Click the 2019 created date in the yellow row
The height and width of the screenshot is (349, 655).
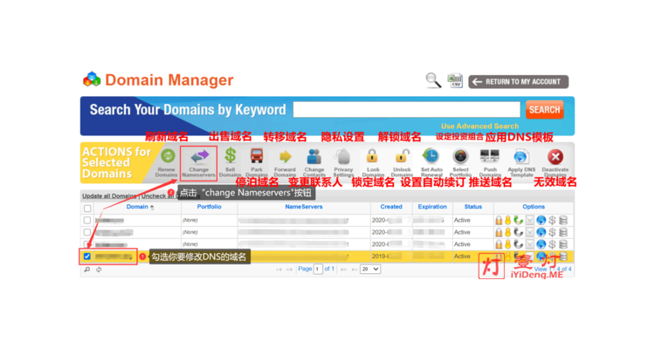380,257
